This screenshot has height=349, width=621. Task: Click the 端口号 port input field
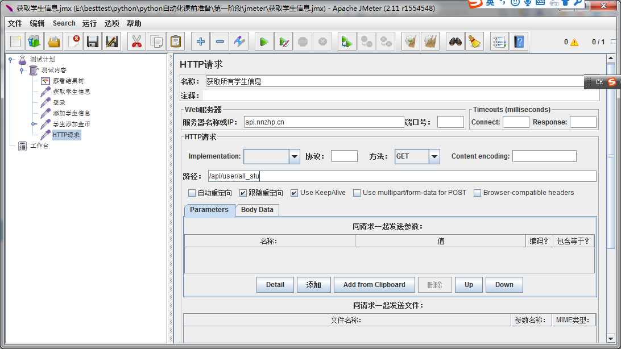(x=450, y=122)
